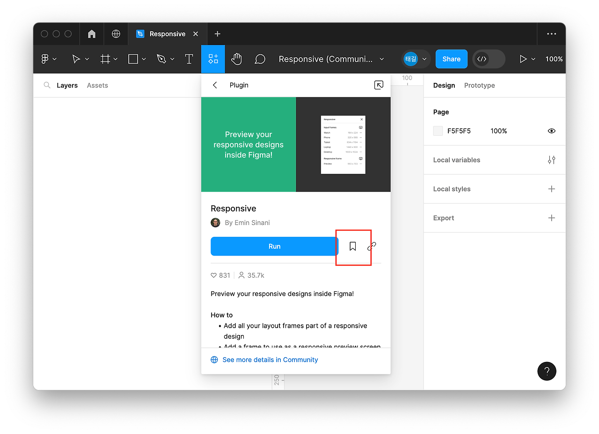Select the Frame tool

105,59
